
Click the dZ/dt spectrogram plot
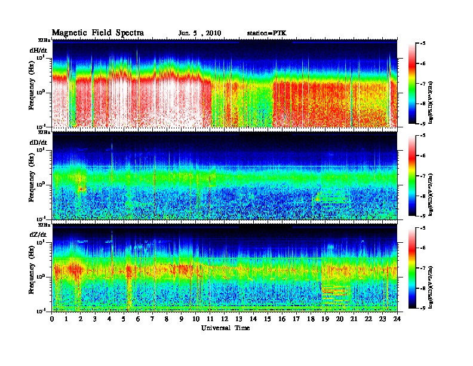pos(225,268)
